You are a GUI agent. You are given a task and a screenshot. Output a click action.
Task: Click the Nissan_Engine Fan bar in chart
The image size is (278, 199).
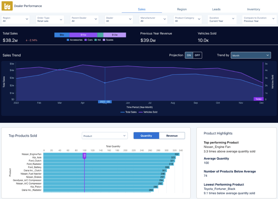pyautogui.click(x=111, y=154)
